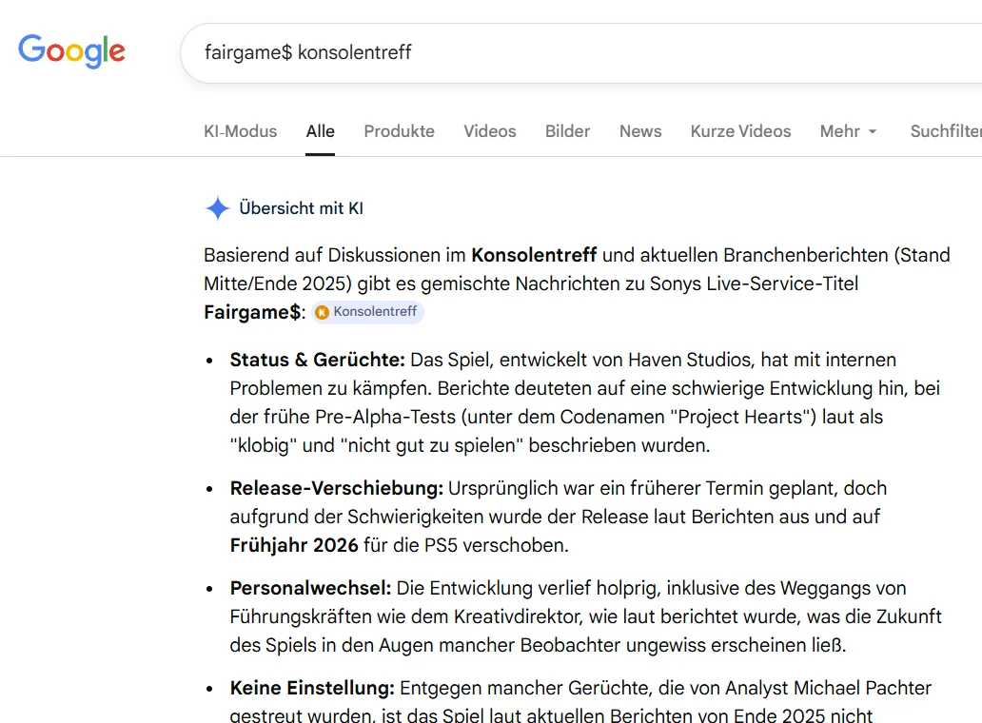The width and height of the screenshot is (982, 723).
Task: Click the 'Frühjahr 2026' bold text
Action: pyautogui.click(x=294, y=545)
